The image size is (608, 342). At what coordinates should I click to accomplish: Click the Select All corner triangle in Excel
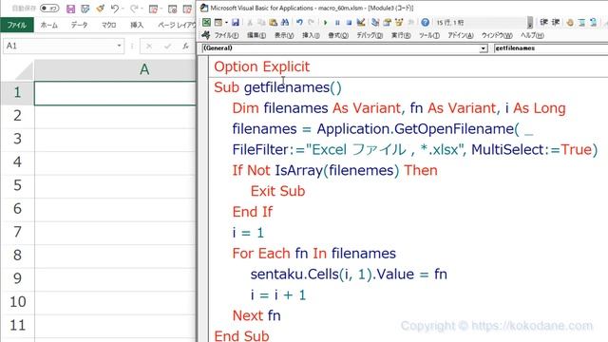click(x=24, y=72)
